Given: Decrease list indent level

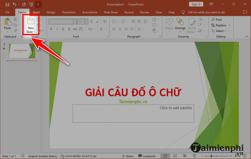Looking at the screenshot, I should click(x=133, y=21).
